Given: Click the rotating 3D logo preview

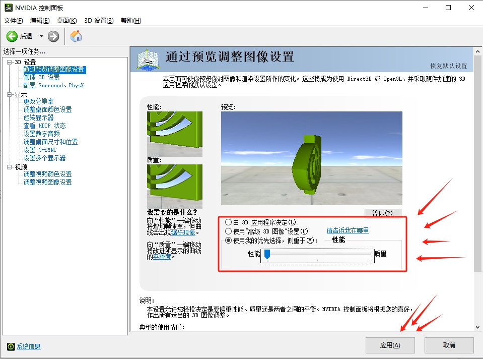Looking at the screenshot, I should pos(311,158).
